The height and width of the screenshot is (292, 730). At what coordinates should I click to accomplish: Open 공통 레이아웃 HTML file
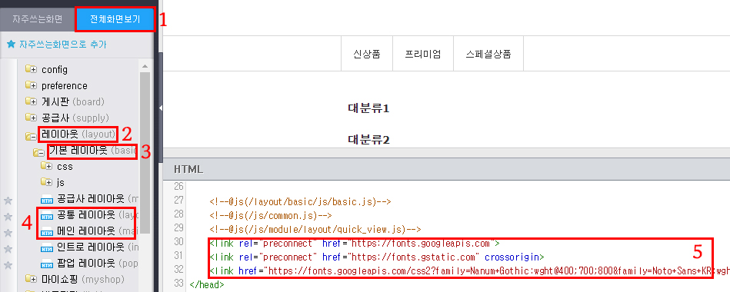pyautogui.click(x=97, y=215)
